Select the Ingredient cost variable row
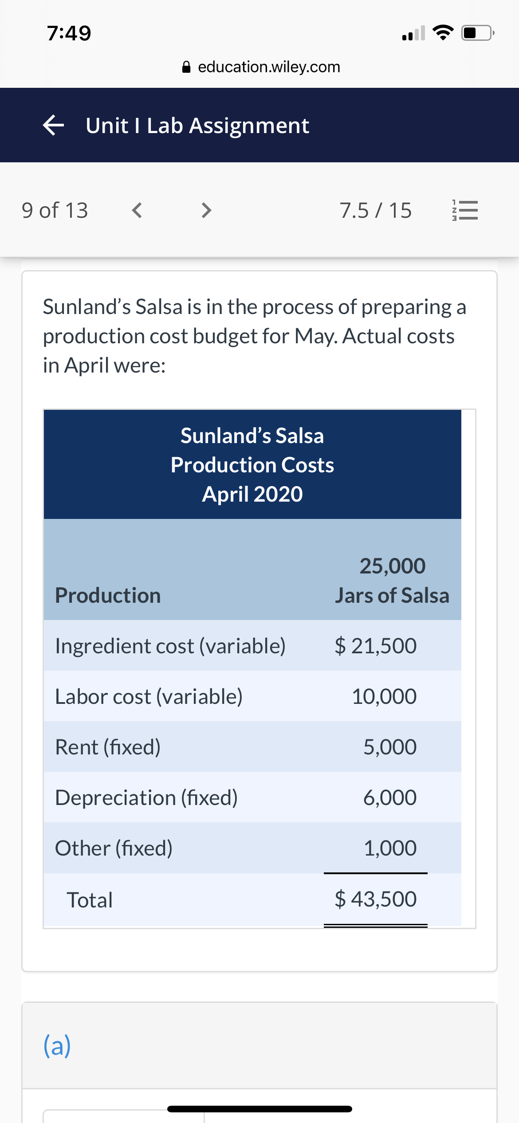Image resolution: width=519 pixels, height=1123 pixels. pyautogui.click(x=252, y=646)
